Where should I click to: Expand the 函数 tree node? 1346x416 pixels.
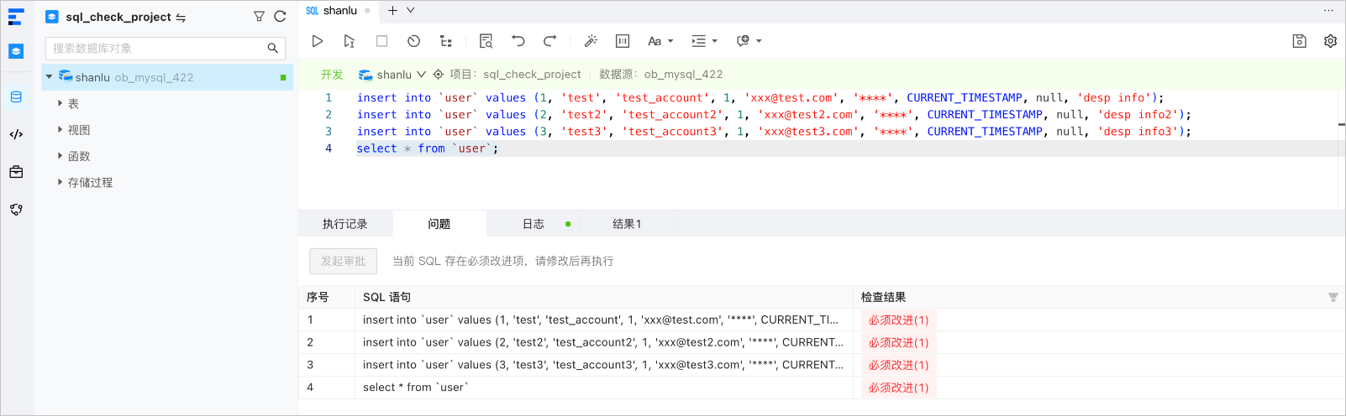60,156
